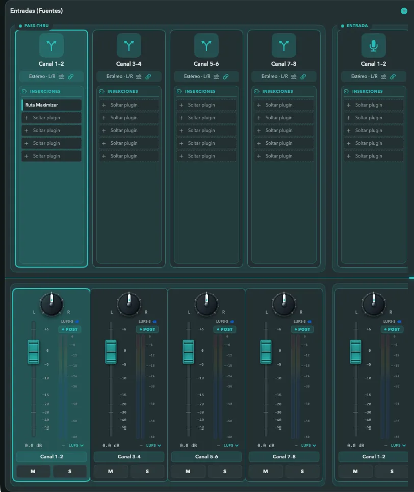414x492 pixels.
Task: Click the pan knob on Entrada Canal 1-2 strip
Action: tap(374, 304)
